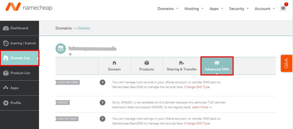Screen dimensions: 293x129
Task: Click the Products tab box icon
Action: [x=147, y=63]
